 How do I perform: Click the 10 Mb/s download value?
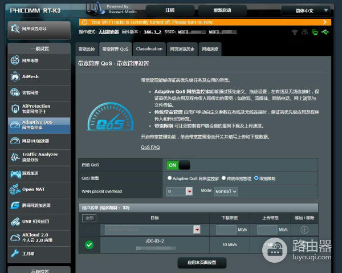click(x=230, y=245)
